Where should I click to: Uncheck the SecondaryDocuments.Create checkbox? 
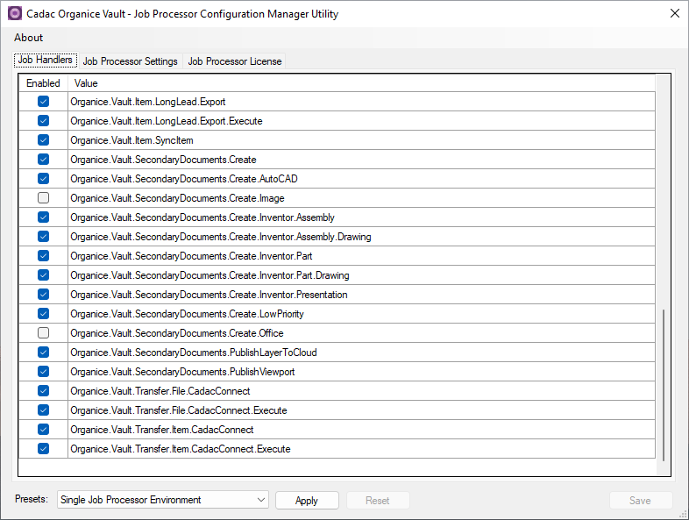[43, 160]
